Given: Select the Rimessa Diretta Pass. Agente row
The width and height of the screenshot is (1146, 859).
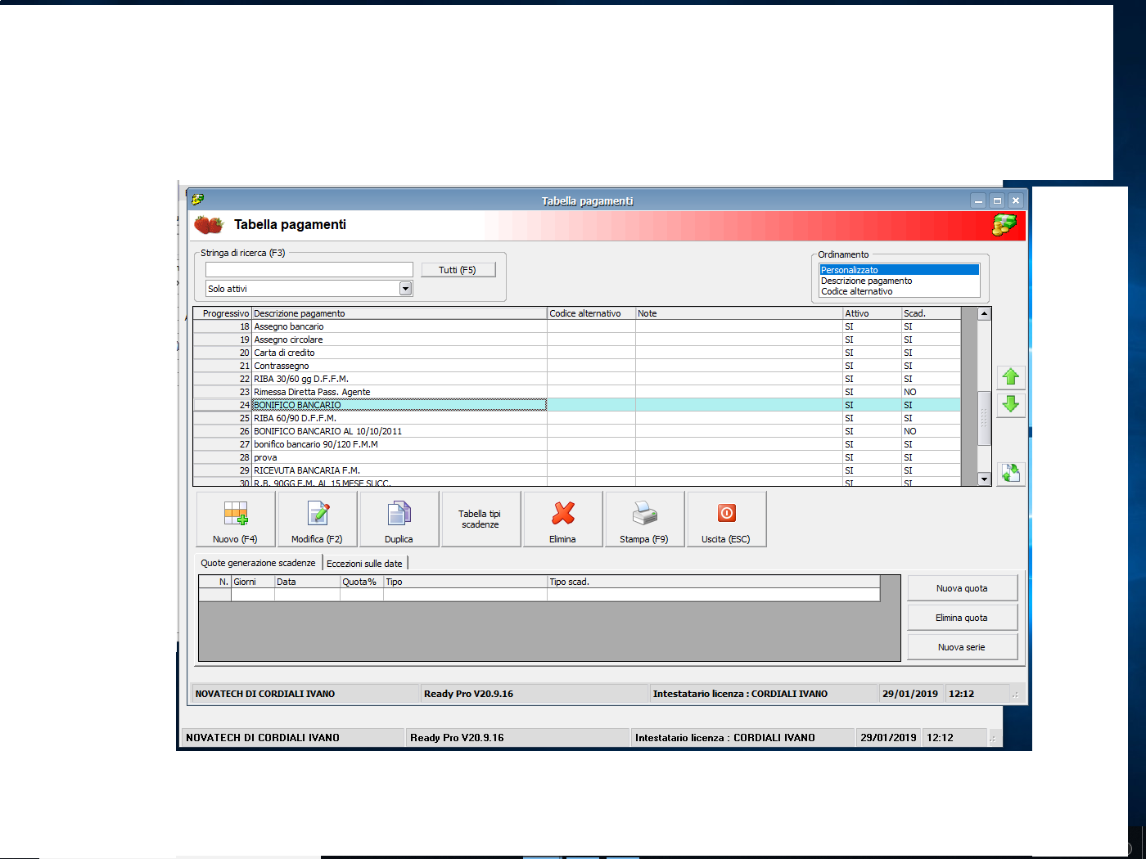Looking at the screenshot, I should pos(577,392).
